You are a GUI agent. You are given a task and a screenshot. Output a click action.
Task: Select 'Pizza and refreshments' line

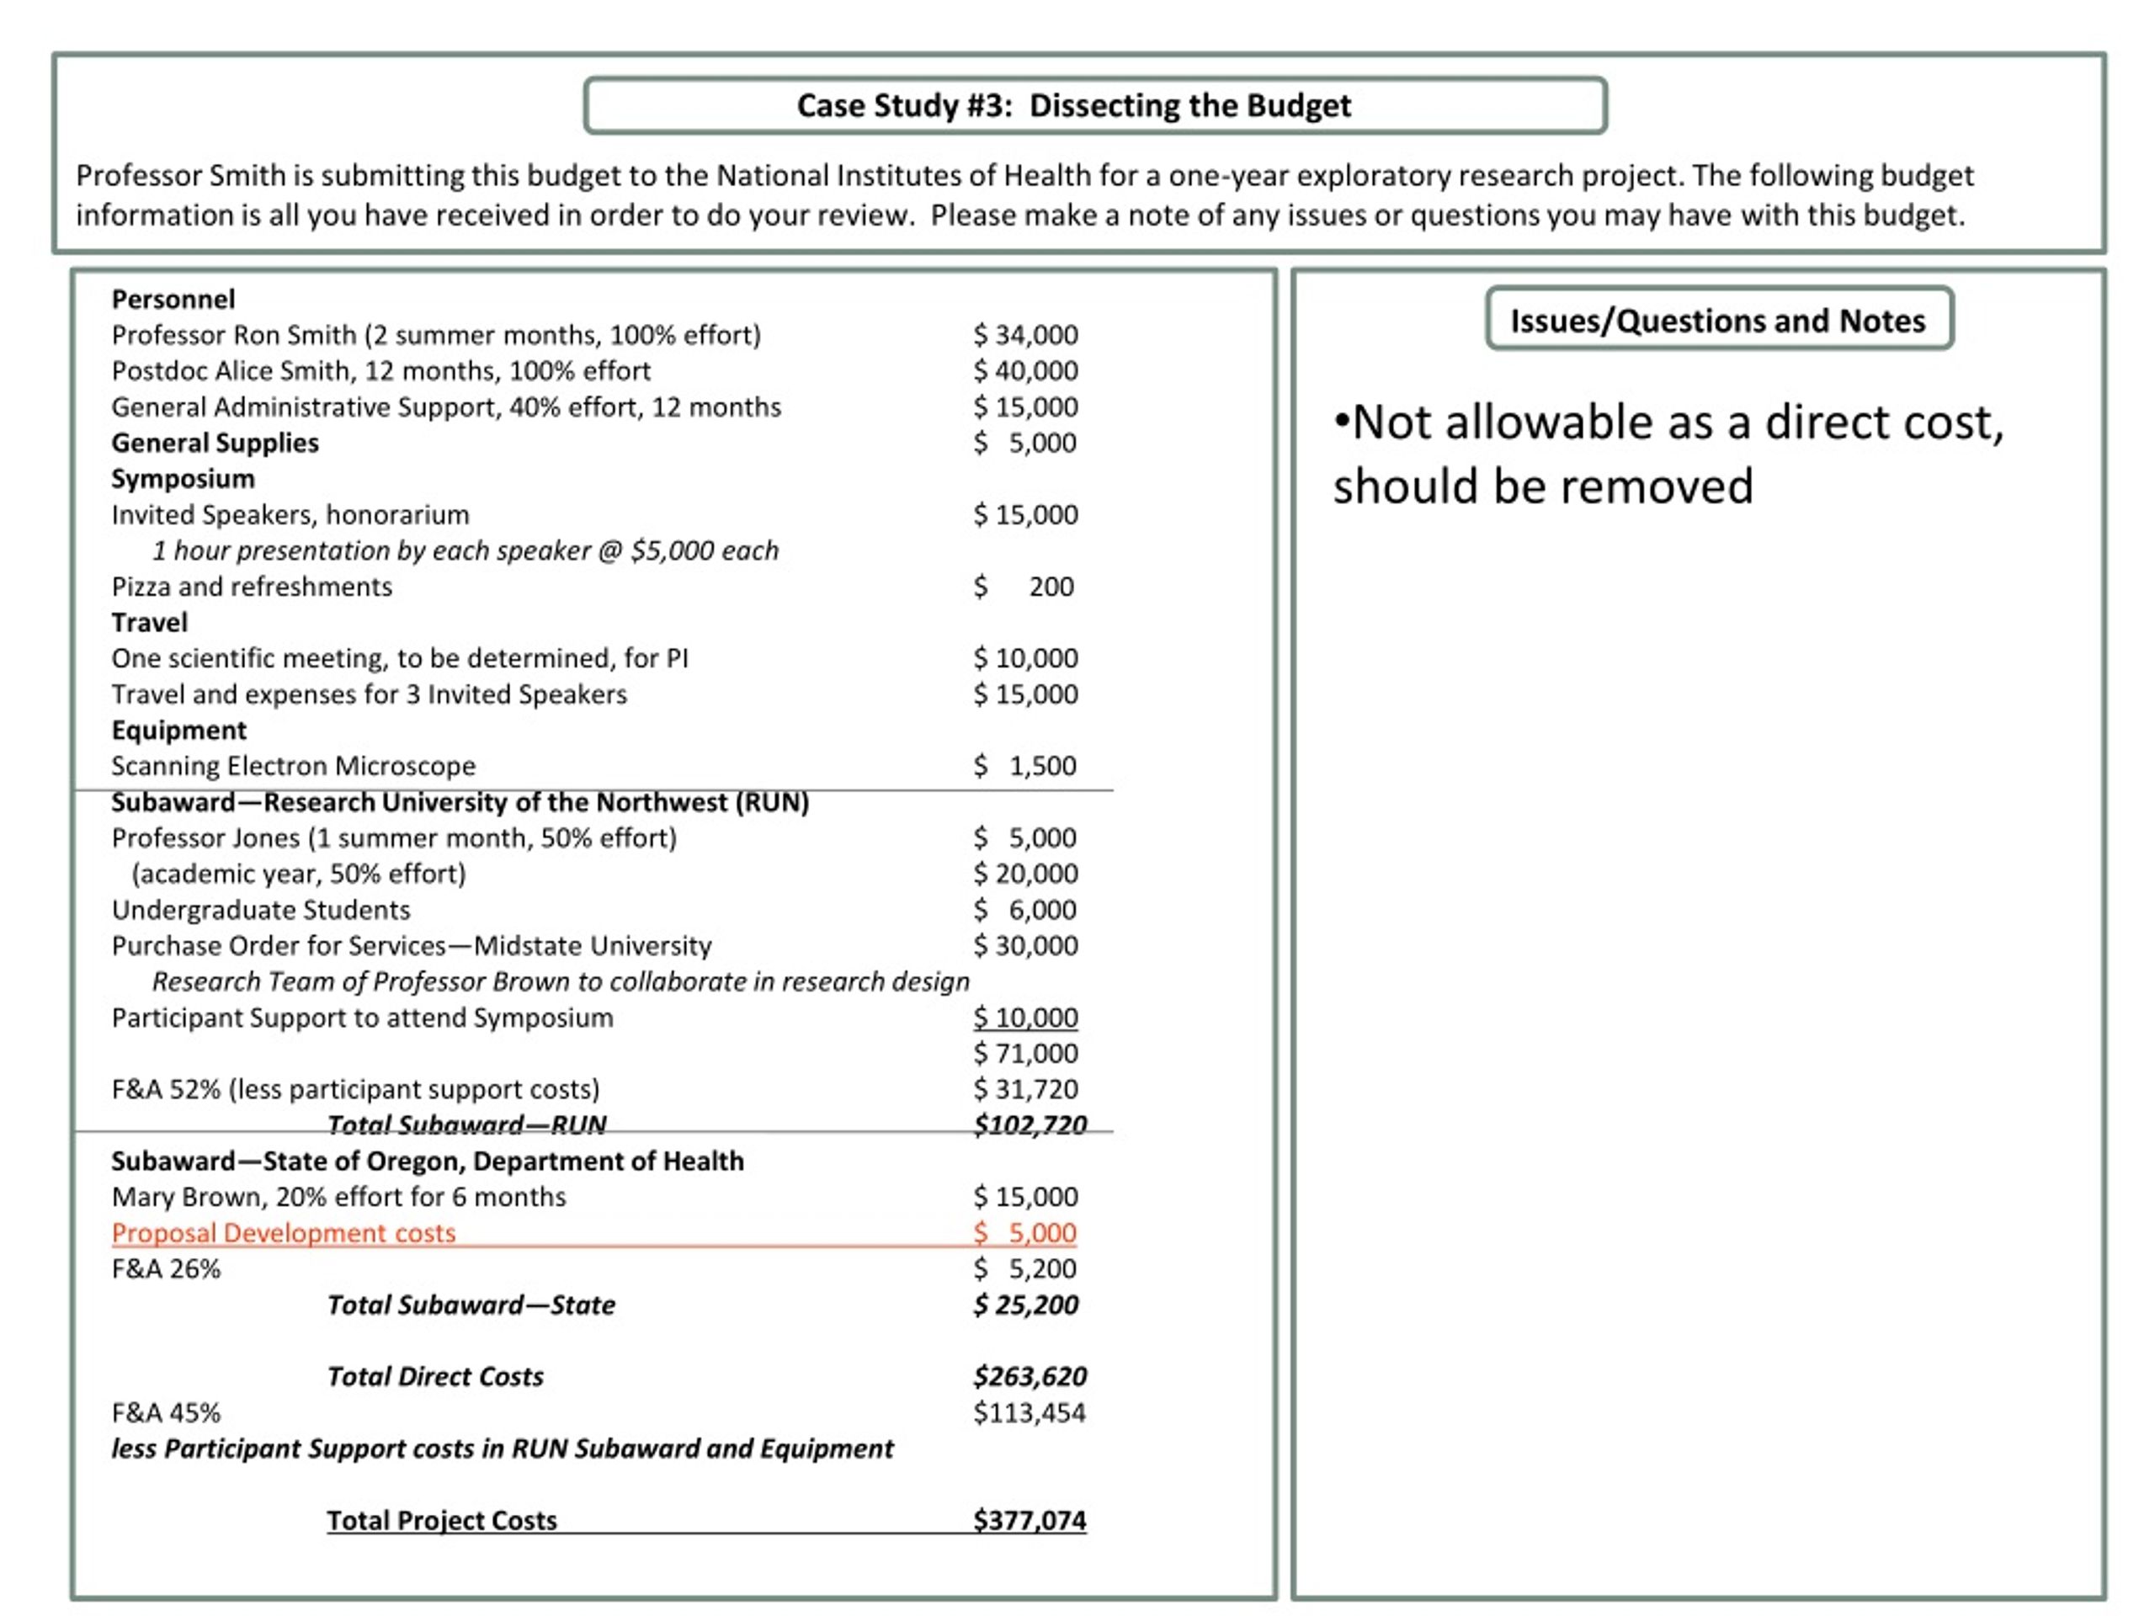click(252, 587)
